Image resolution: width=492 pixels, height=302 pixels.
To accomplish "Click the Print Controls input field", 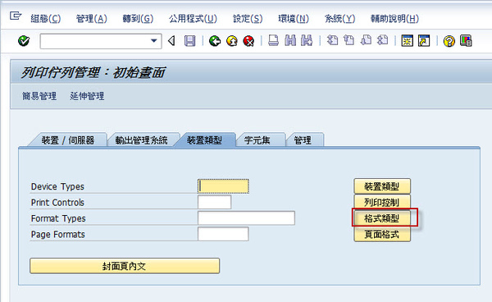I will pos(215,202).
